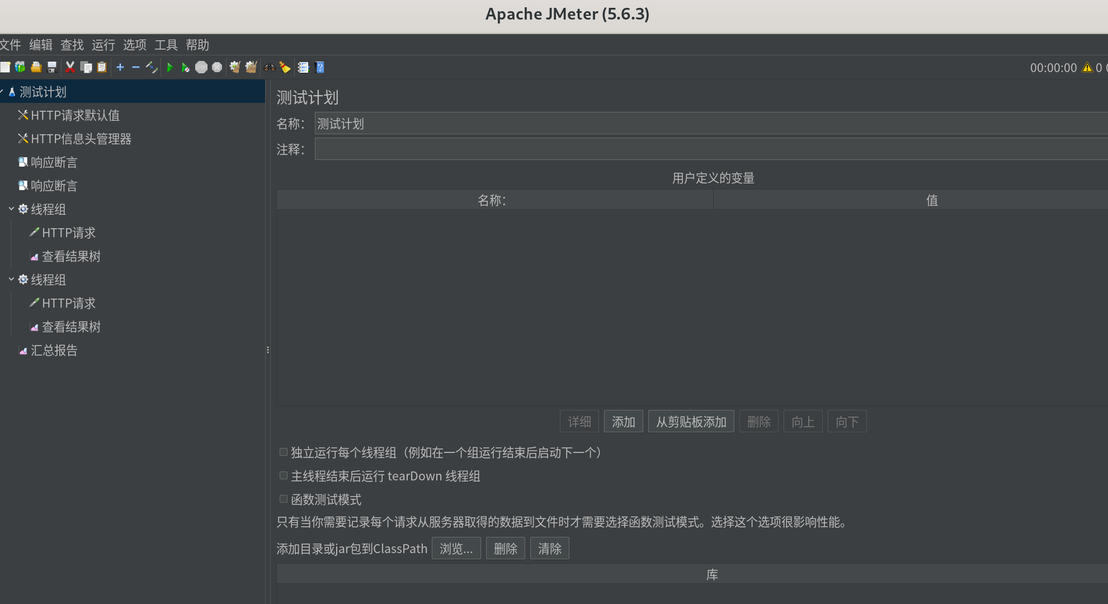The image size is (1108, 604).
Task: Click 删除 button next to 浏览...
Action: click(506, 549)
